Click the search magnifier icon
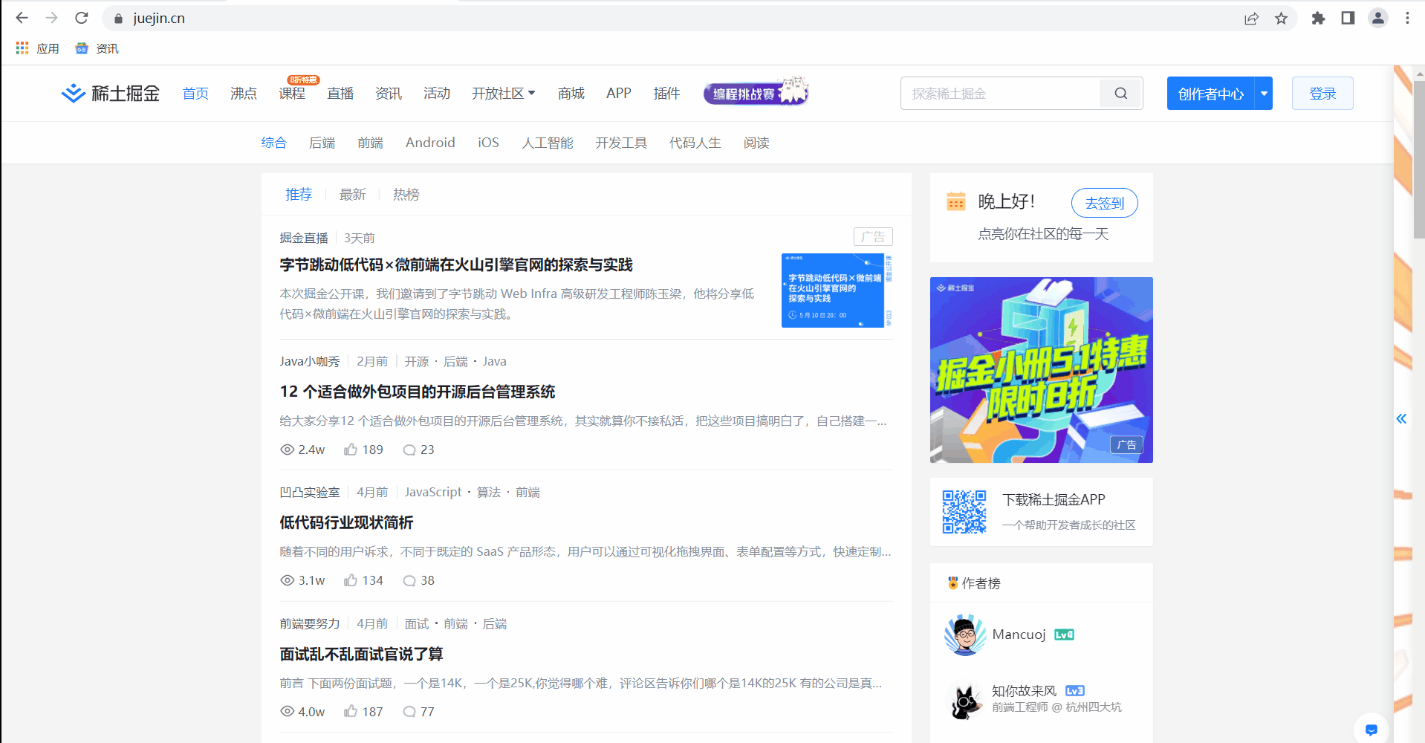 click(x=1121, y=94)
